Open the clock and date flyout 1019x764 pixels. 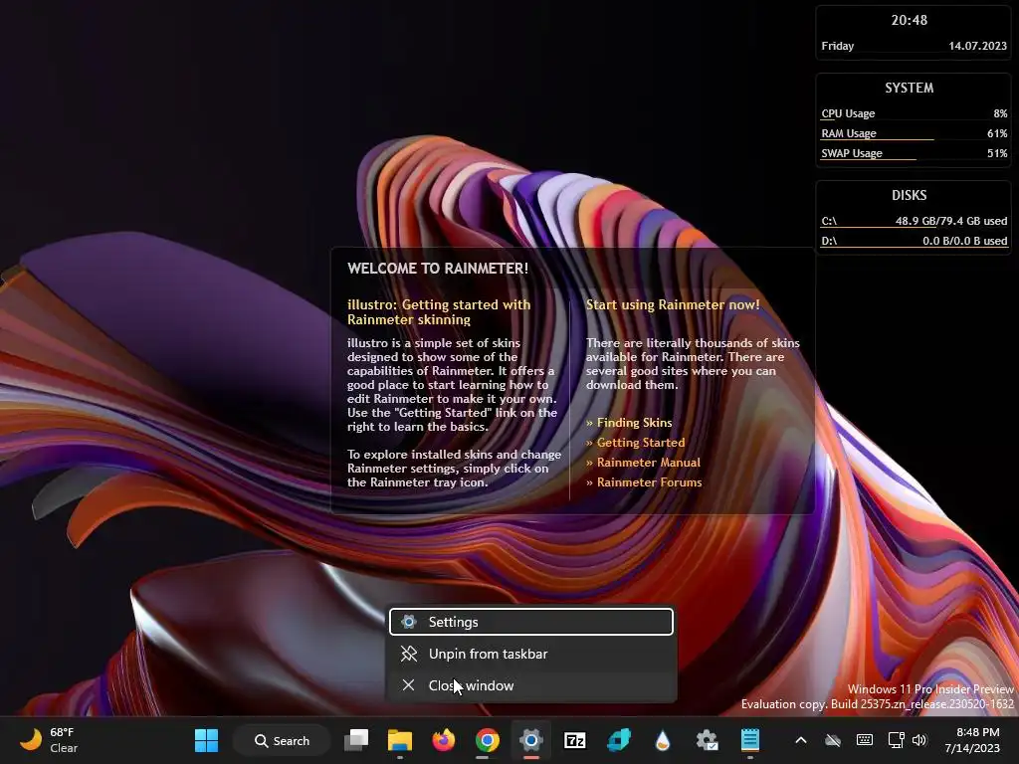click(972, 740)
